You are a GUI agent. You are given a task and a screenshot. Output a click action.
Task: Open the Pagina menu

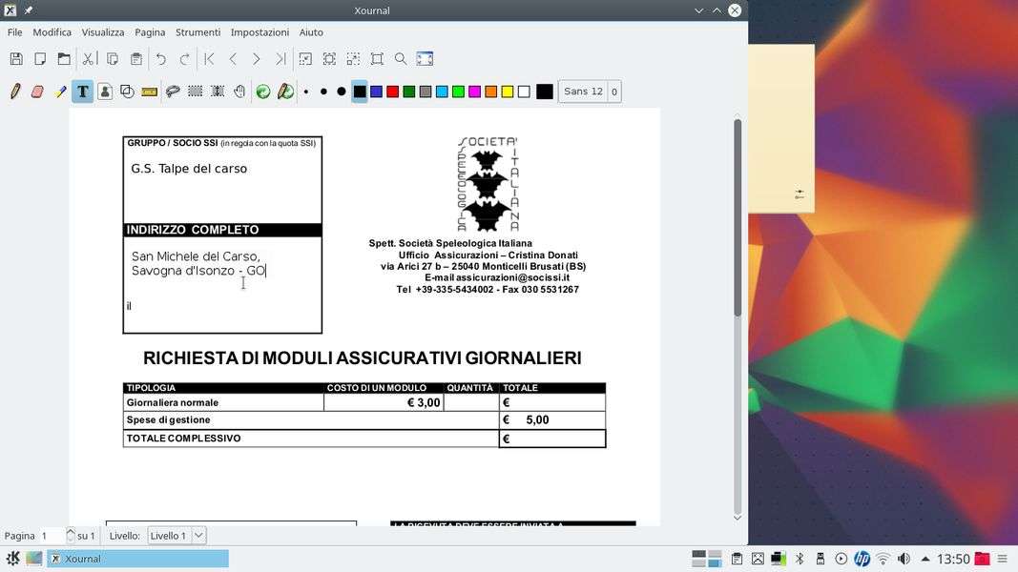click(150, 31)
